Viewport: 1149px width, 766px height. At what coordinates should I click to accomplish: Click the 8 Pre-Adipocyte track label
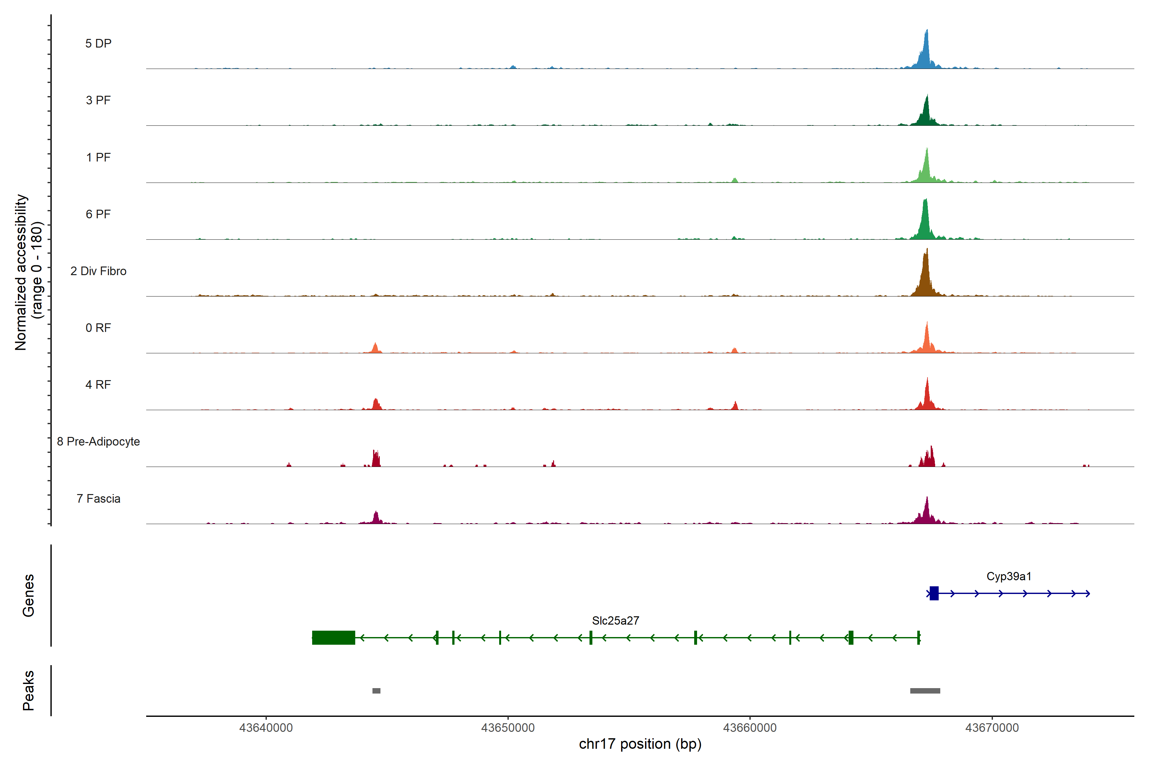[98, 441]
